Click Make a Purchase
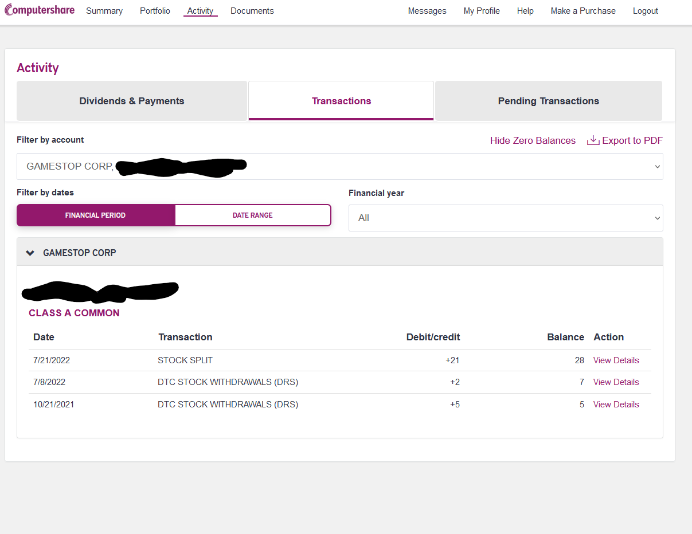Image resolution: width=692 pixels, height=534 pixels. pyautogui.click(x=583, y=11)
